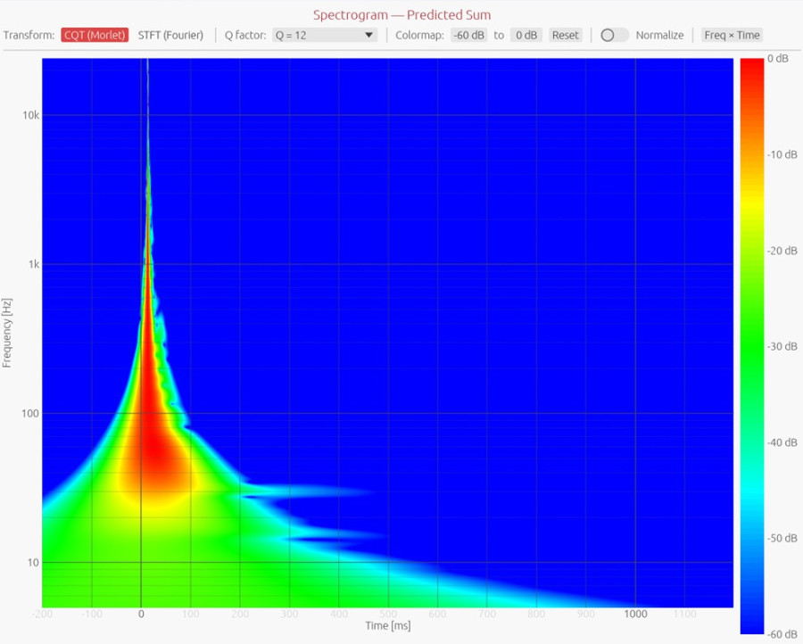Click the -30 dB colorbar label
The height and width of the screenshot is (644, 803).
pos(782,347)
